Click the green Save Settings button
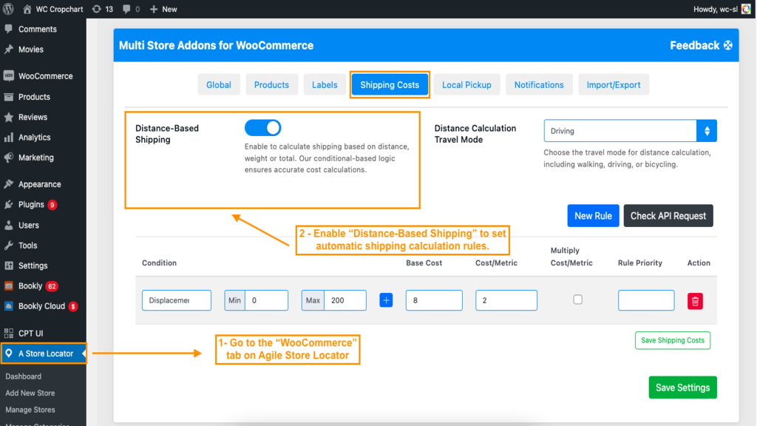 (682, 388)
